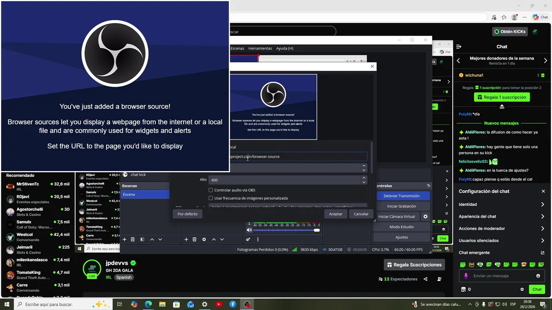The width and height of the screenshot is (552, 310).
Task: Undock the Controles panel icon
Action: [x=429, y=186]
